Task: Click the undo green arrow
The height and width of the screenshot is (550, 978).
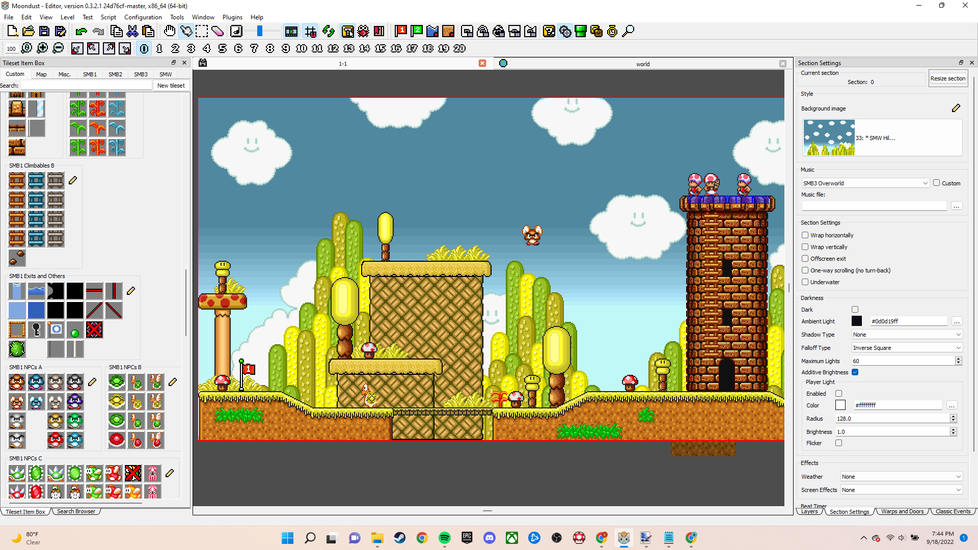Action: coord(81,32)
